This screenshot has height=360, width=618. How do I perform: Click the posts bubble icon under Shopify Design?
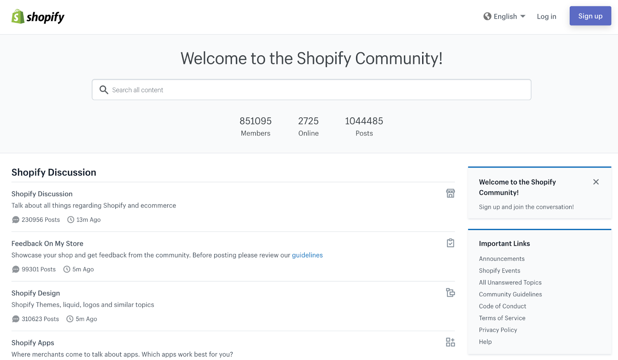(x=15, y=319)
